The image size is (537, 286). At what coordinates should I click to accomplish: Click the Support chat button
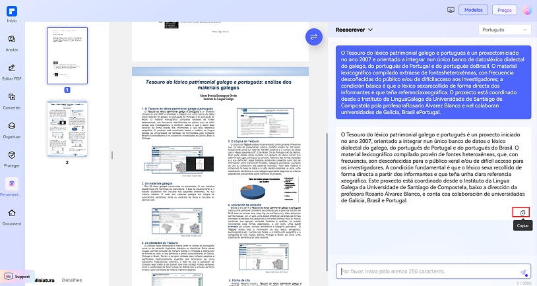click(17, 276)
